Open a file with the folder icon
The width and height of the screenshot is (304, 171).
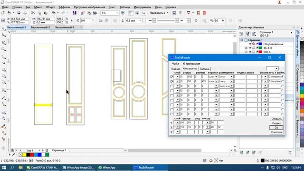[9, 13]
